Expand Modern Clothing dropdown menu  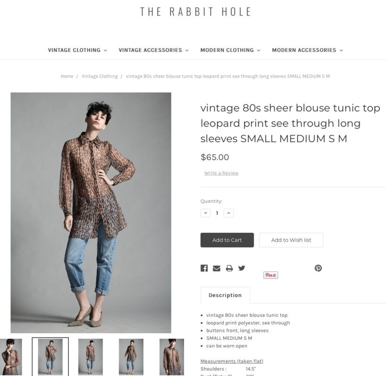(230, 50)
